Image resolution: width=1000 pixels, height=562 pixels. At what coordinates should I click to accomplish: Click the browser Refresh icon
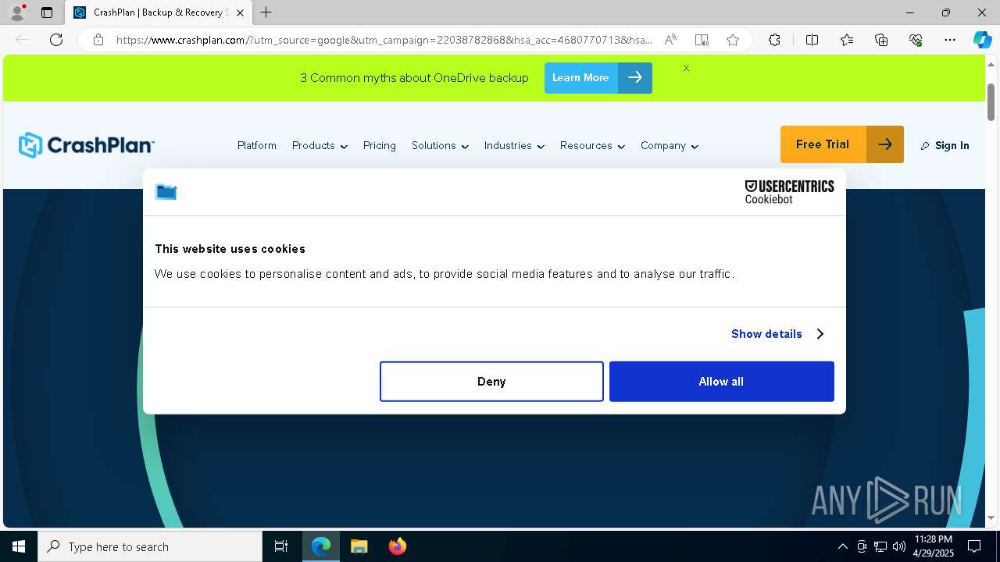56,40
